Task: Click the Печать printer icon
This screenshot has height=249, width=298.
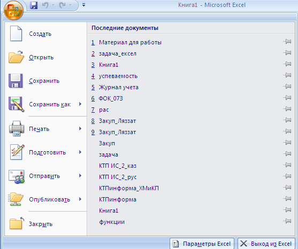Action: click(x=17, y=129)
